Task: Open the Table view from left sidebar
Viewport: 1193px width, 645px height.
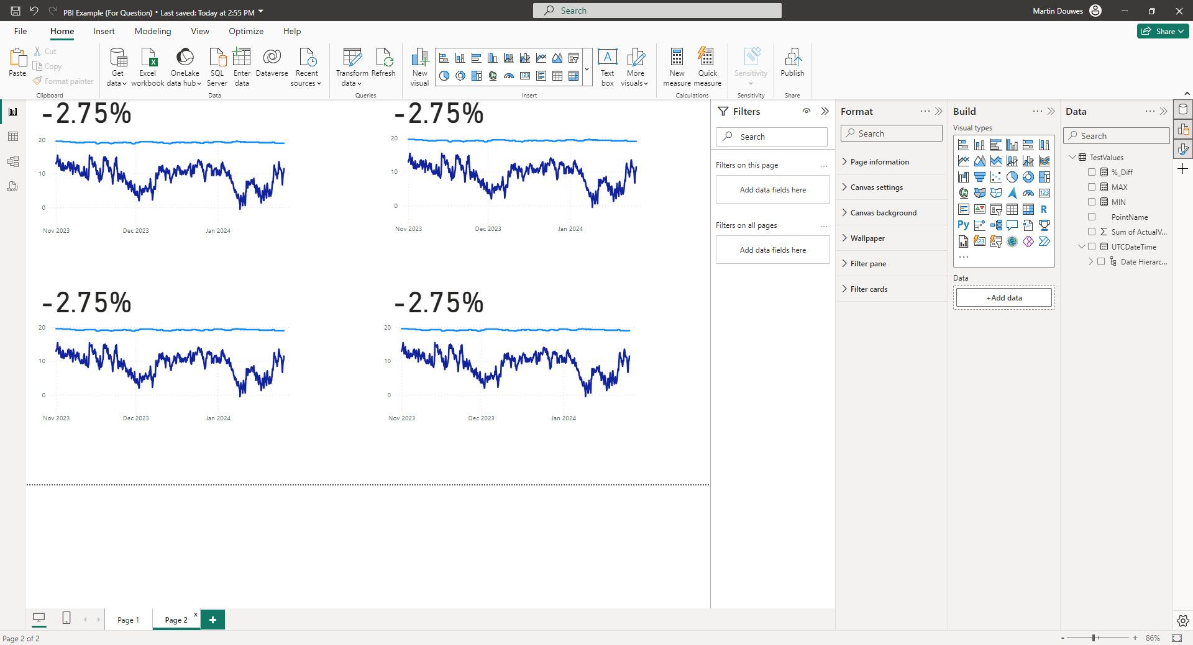Action: pyautogui.click(x=12, y=137)
